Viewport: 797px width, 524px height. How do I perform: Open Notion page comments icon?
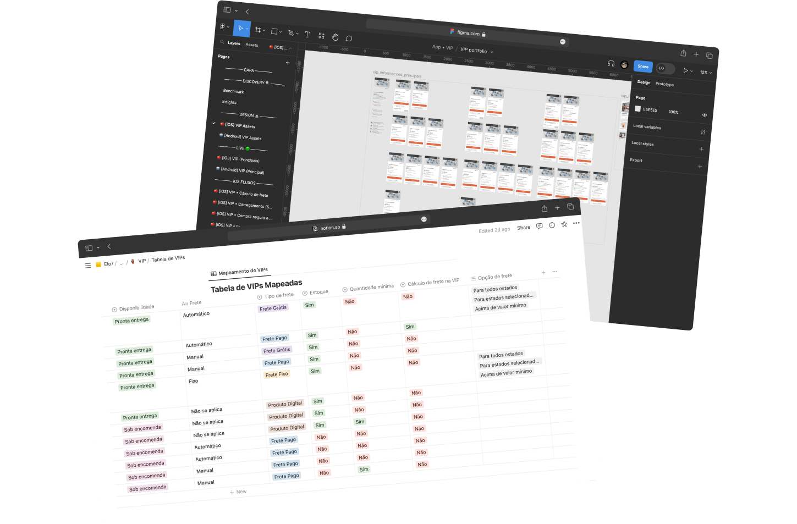[539, 226]
